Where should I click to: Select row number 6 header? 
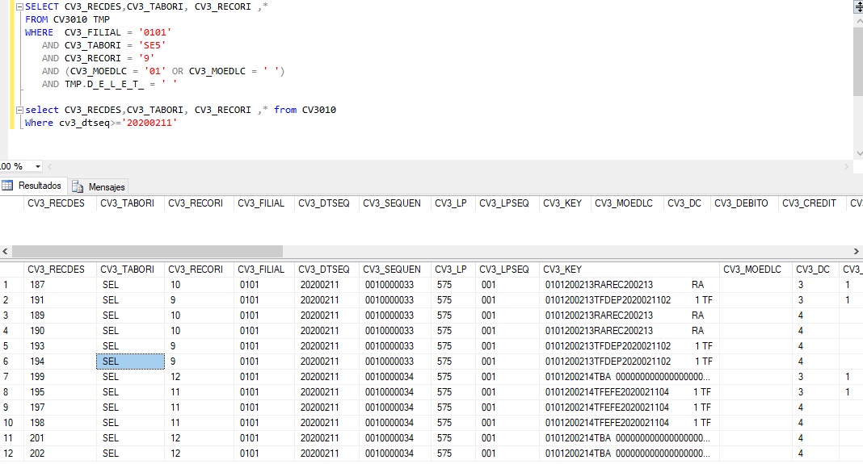11,362
